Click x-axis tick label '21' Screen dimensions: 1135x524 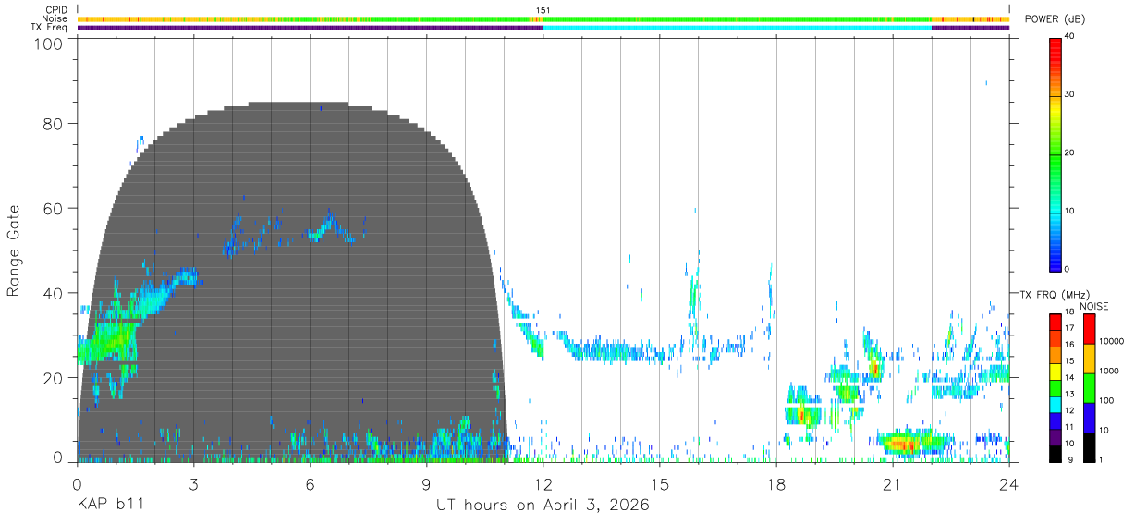coord(893,484)
